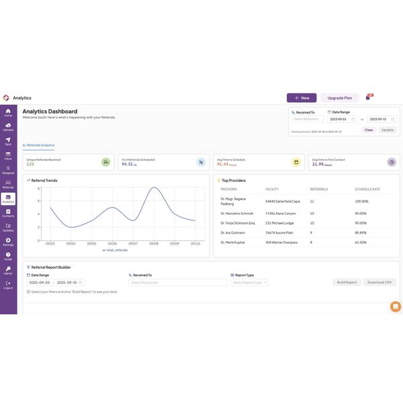Click the New button
Screen dimensions: 403x403
[302, 98]
